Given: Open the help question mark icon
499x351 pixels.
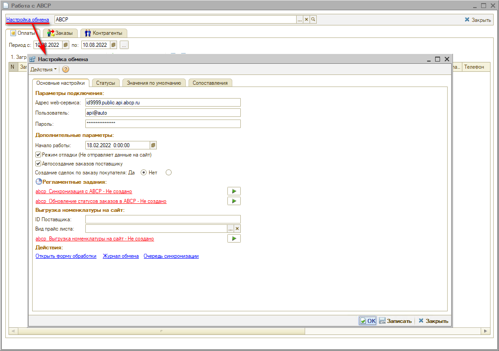Looking at the screenshot, I should [66, 69].
